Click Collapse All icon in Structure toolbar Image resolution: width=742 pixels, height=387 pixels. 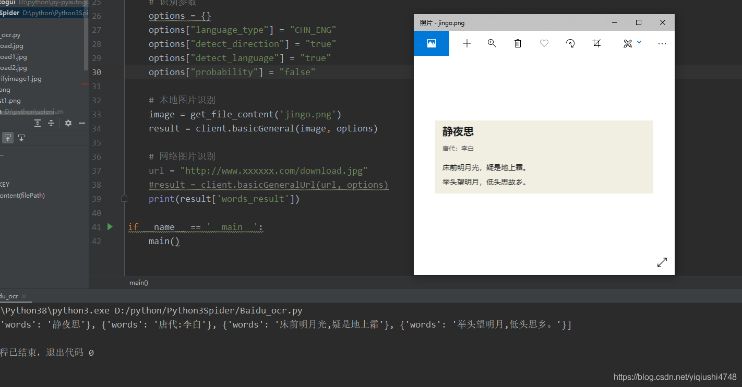click(51, 123)
